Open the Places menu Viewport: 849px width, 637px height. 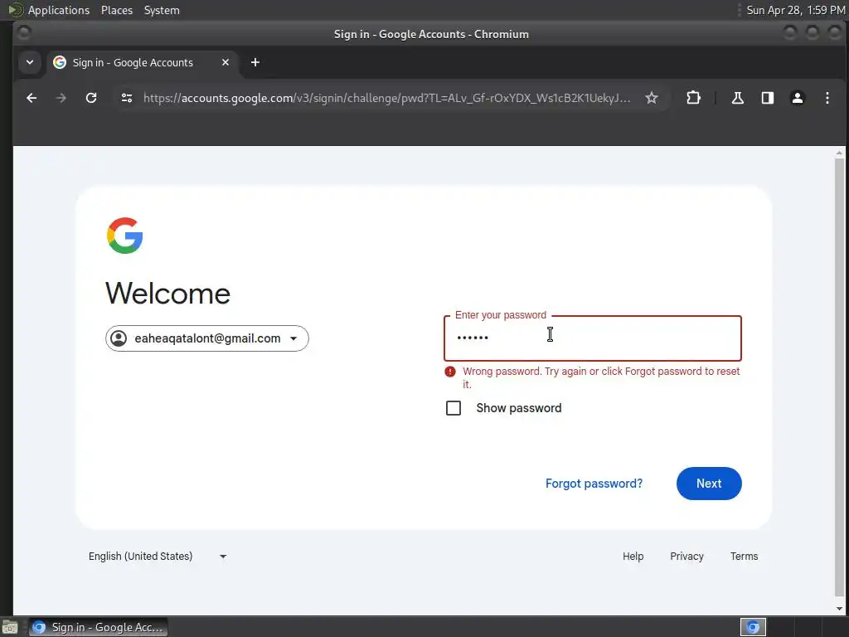116,10
